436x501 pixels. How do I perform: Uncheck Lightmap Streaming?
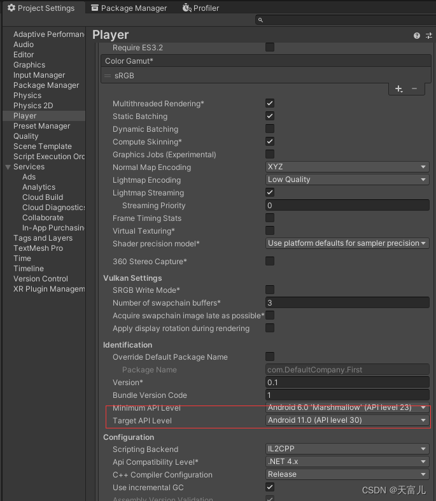(x=270, y=192)
